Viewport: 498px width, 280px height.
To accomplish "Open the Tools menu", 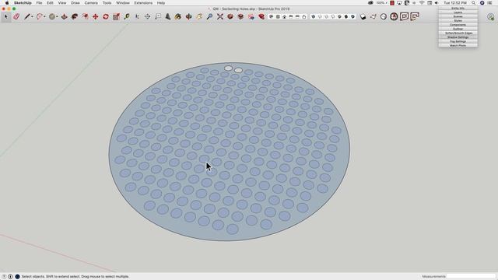I will coord(107,3).
